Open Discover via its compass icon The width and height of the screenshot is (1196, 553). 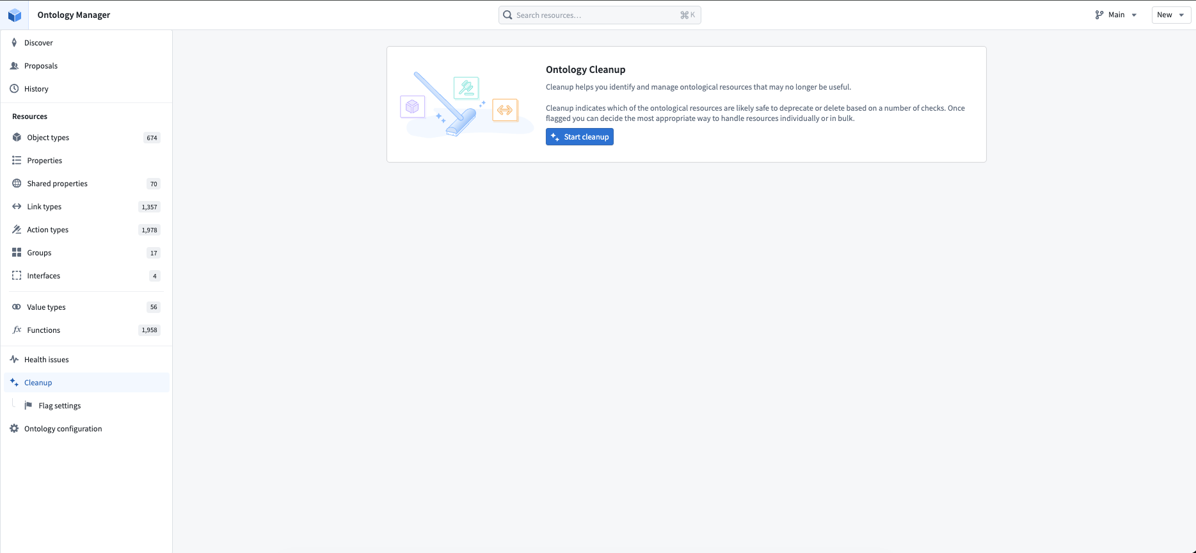(14, 43)
